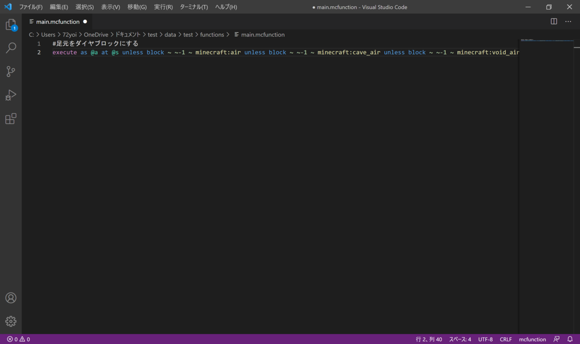Image resolution: width=580 pixels, height=344 pixels.
Task: Open the Run and Debug view icon
Action: 11,95
